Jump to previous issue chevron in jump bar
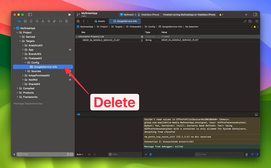The image size is (271, 168). 252,27
